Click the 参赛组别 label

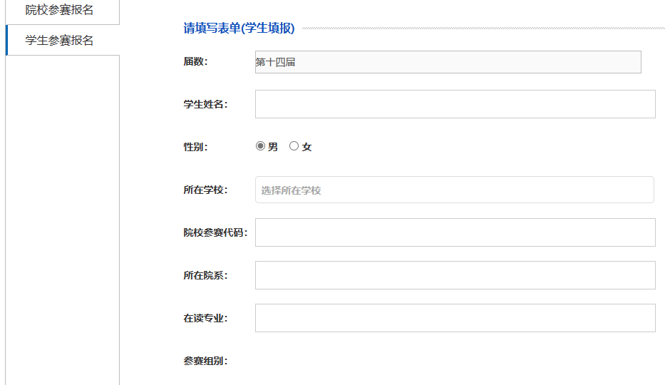pyautogui.click(x=205, y=361)
